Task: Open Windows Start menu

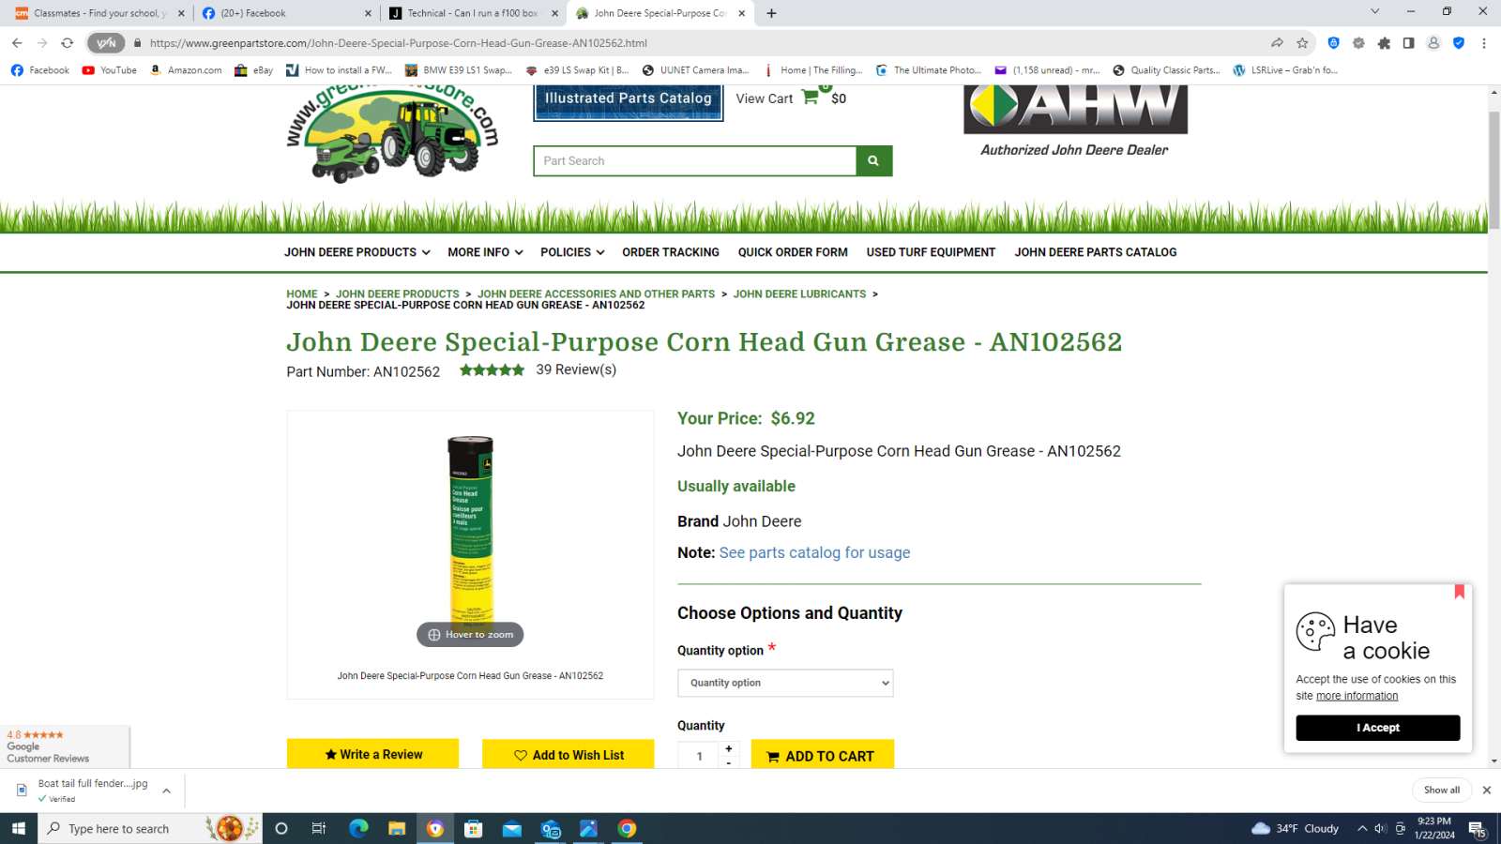Action: click(x=19, y=829)
